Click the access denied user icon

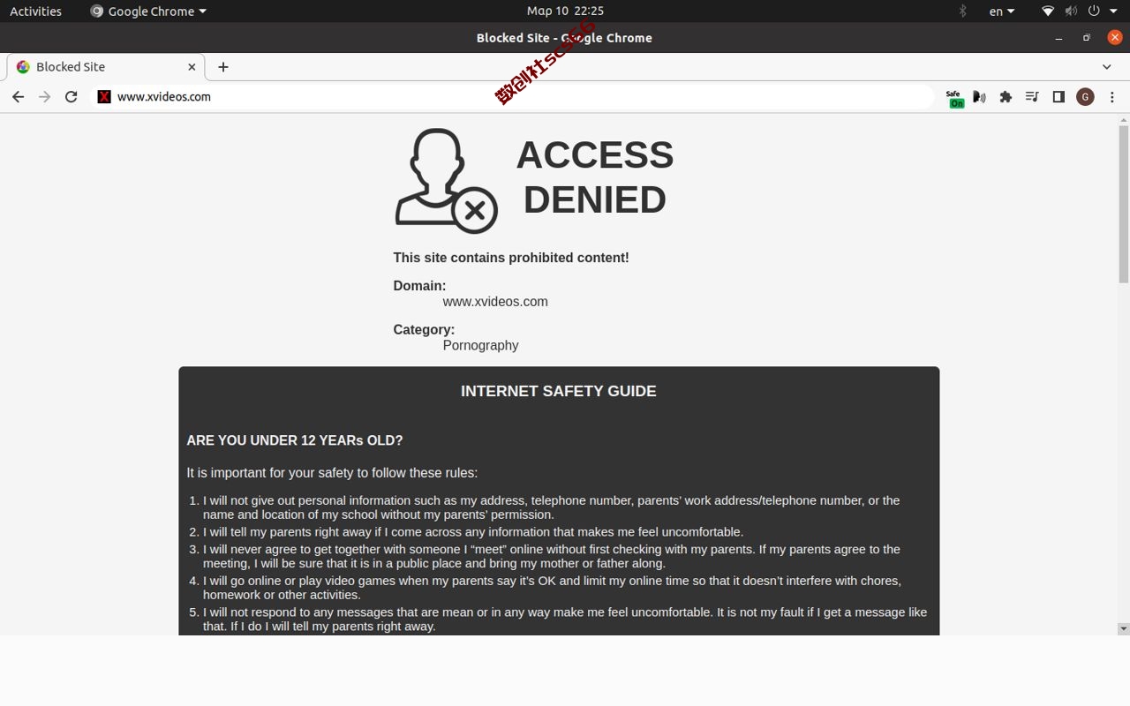pos(446,181)
